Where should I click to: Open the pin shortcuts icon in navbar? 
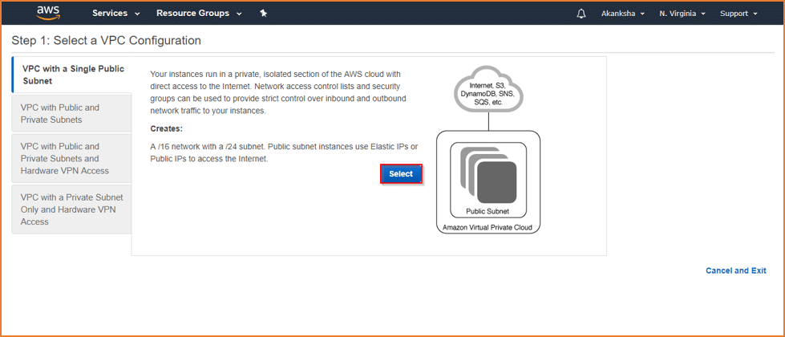pos(263,14)
